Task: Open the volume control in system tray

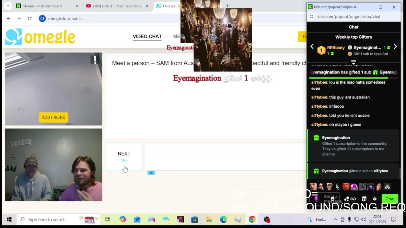Action: coord(363,219)
